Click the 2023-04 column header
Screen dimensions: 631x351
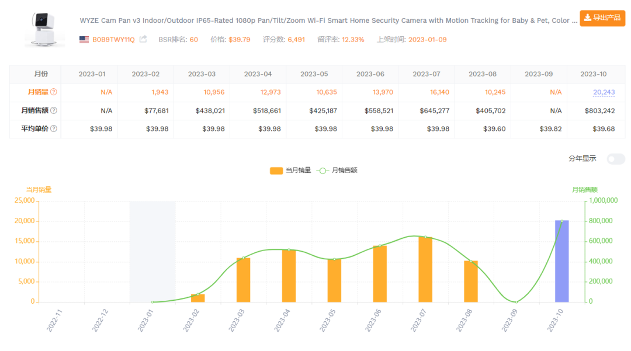pos(258,74)
